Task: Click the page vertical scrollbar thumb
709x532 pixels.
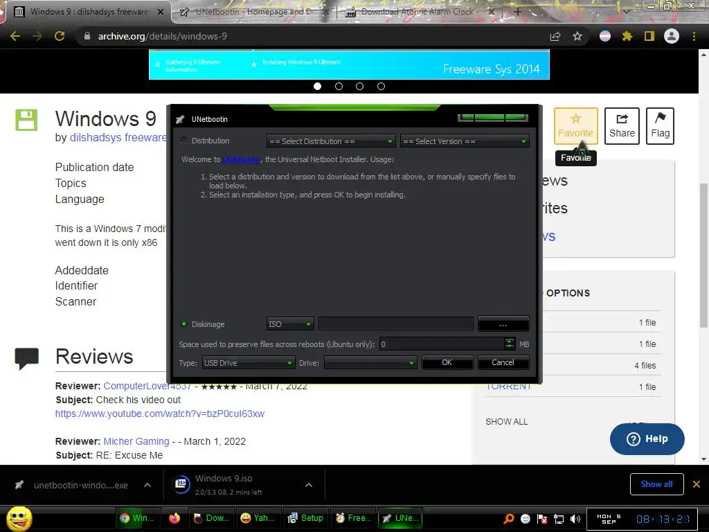Action: [703, 256]
